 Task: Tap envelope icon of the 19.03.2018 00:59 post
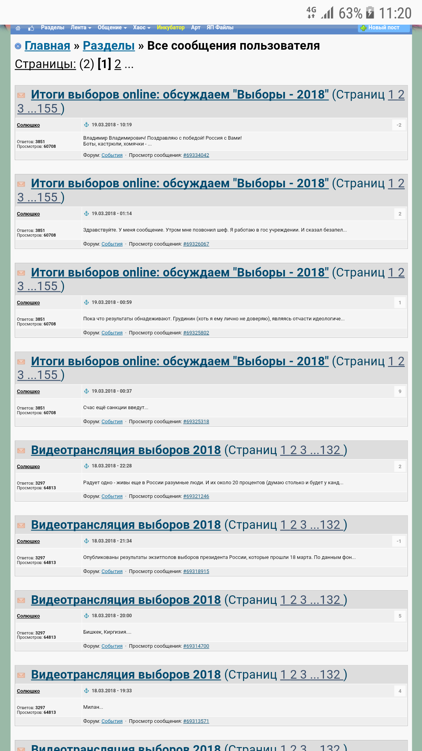tap(21, 273)
